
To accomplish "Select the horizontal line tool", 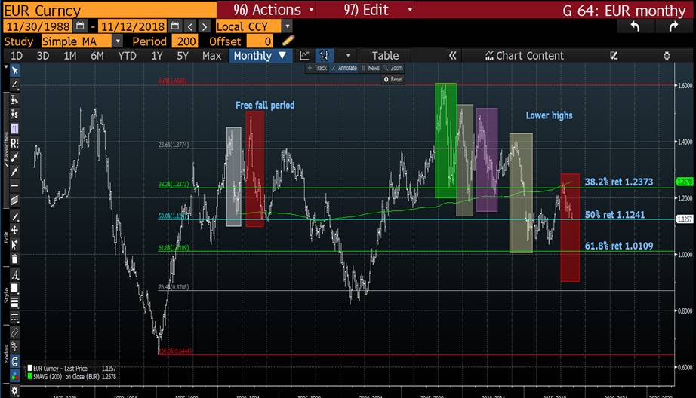I will point(14,185).
